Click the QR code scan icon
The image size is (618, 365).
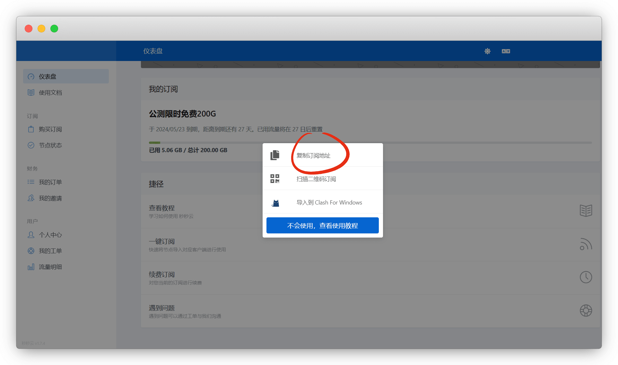tap(275, 178)
